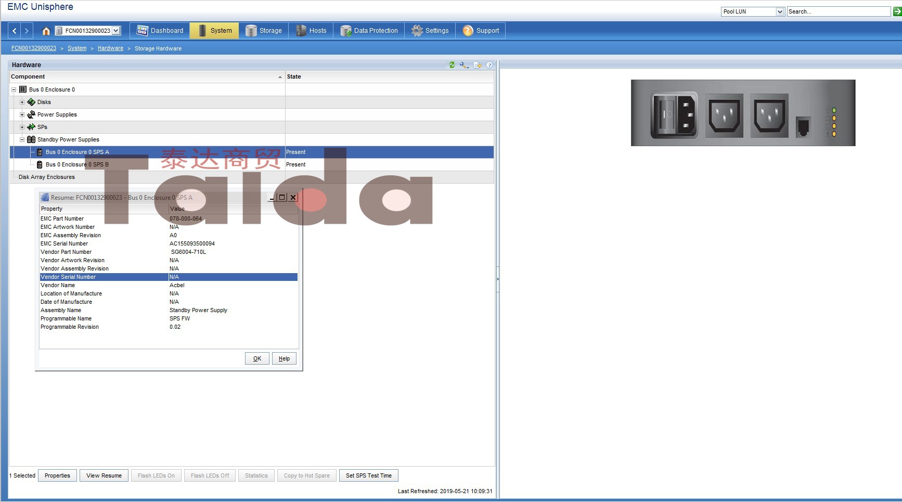Open the Dashboard tab
Screen dimensions: 902x502
tap(160, 31)
